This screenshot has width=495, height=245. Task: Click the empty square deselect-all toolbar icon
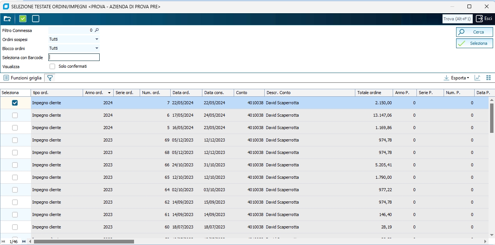(35, 19)
